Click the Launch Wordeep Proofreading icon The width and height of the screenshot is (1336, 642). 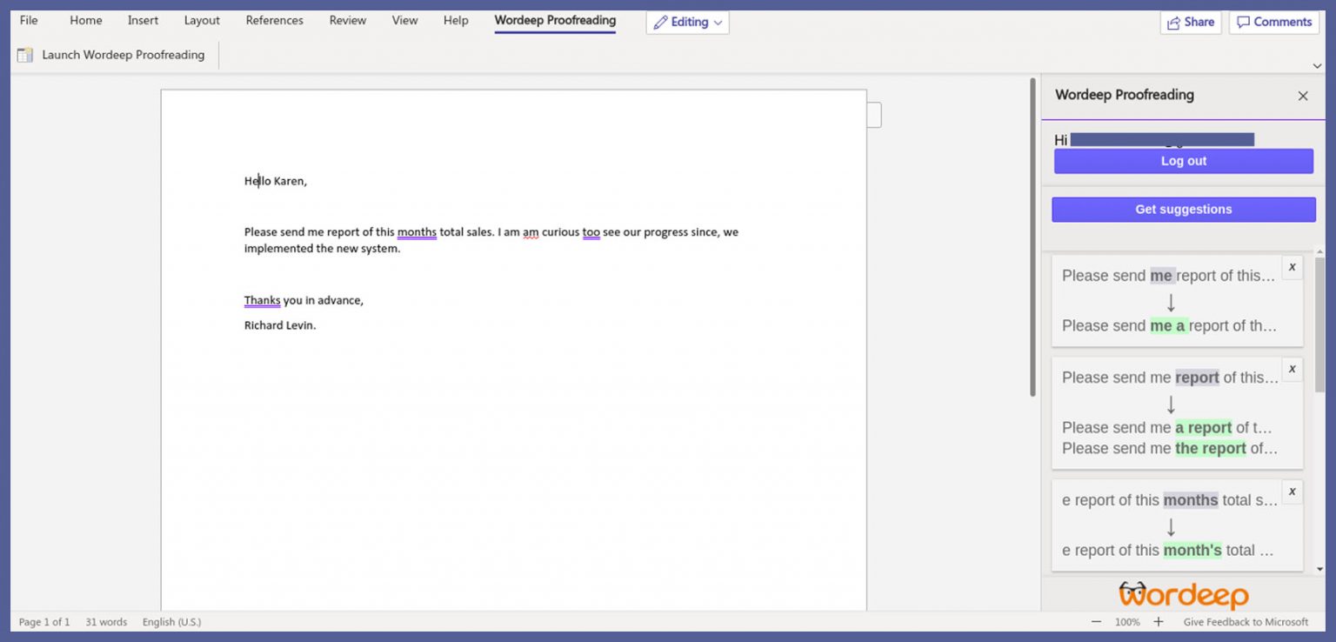[23, 54]
